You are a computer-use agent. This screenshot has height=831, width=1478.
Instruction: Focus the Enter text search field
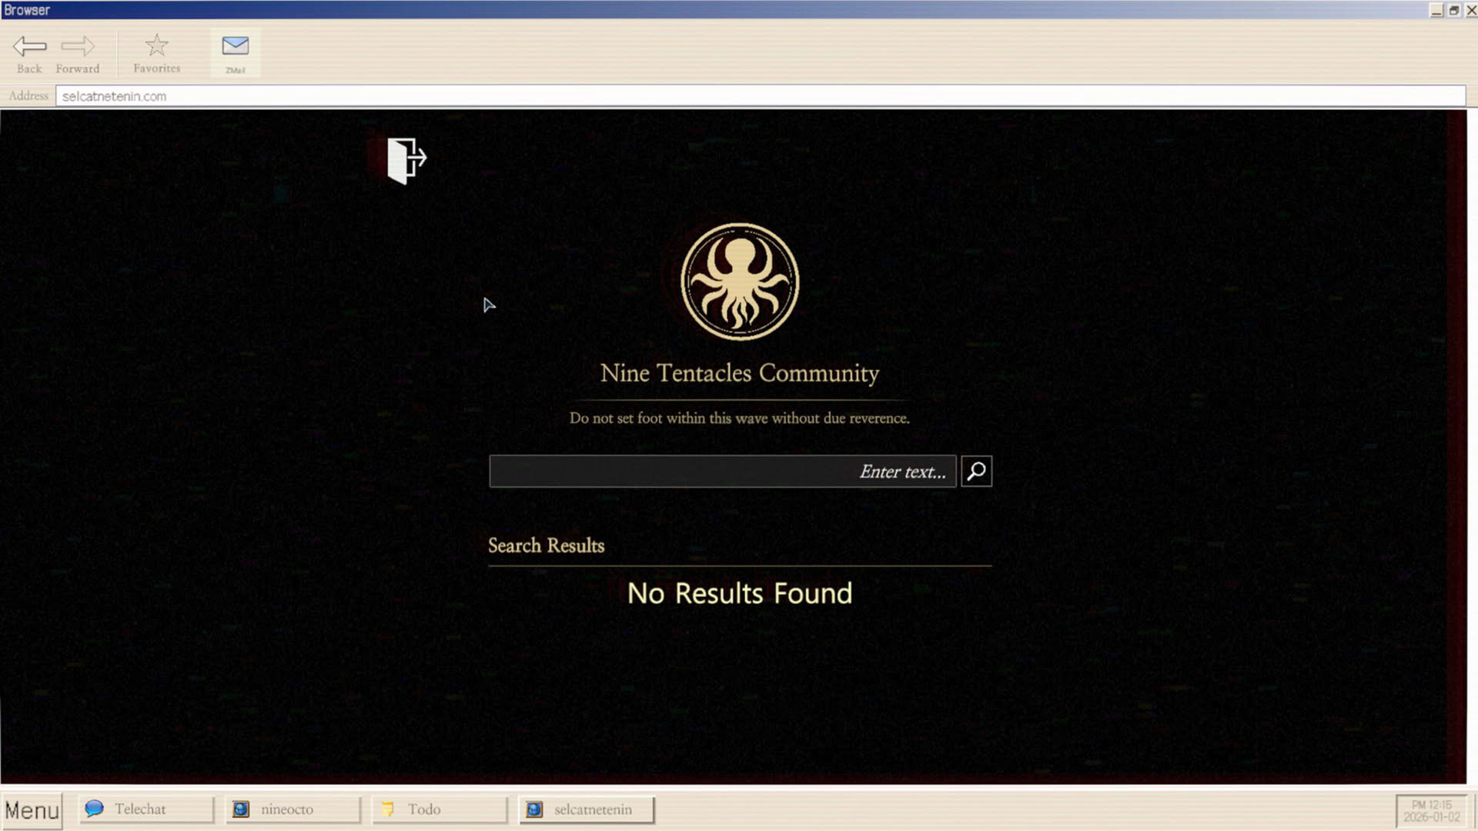pos(723,471)
